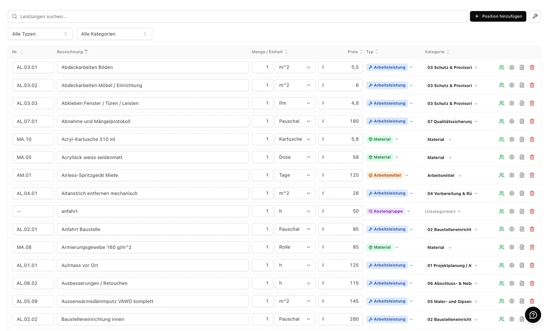Viewport: 549px width, 331px height.
Task: Click the people icon for Aufmass vor Ort
Action: [x=501, y=265]
